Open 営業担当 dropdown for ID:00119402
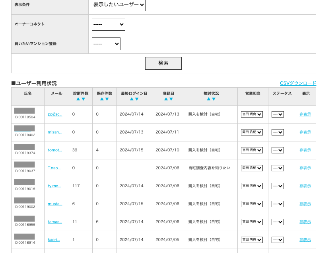The image size is (336, 253). [x=252, y=132]
